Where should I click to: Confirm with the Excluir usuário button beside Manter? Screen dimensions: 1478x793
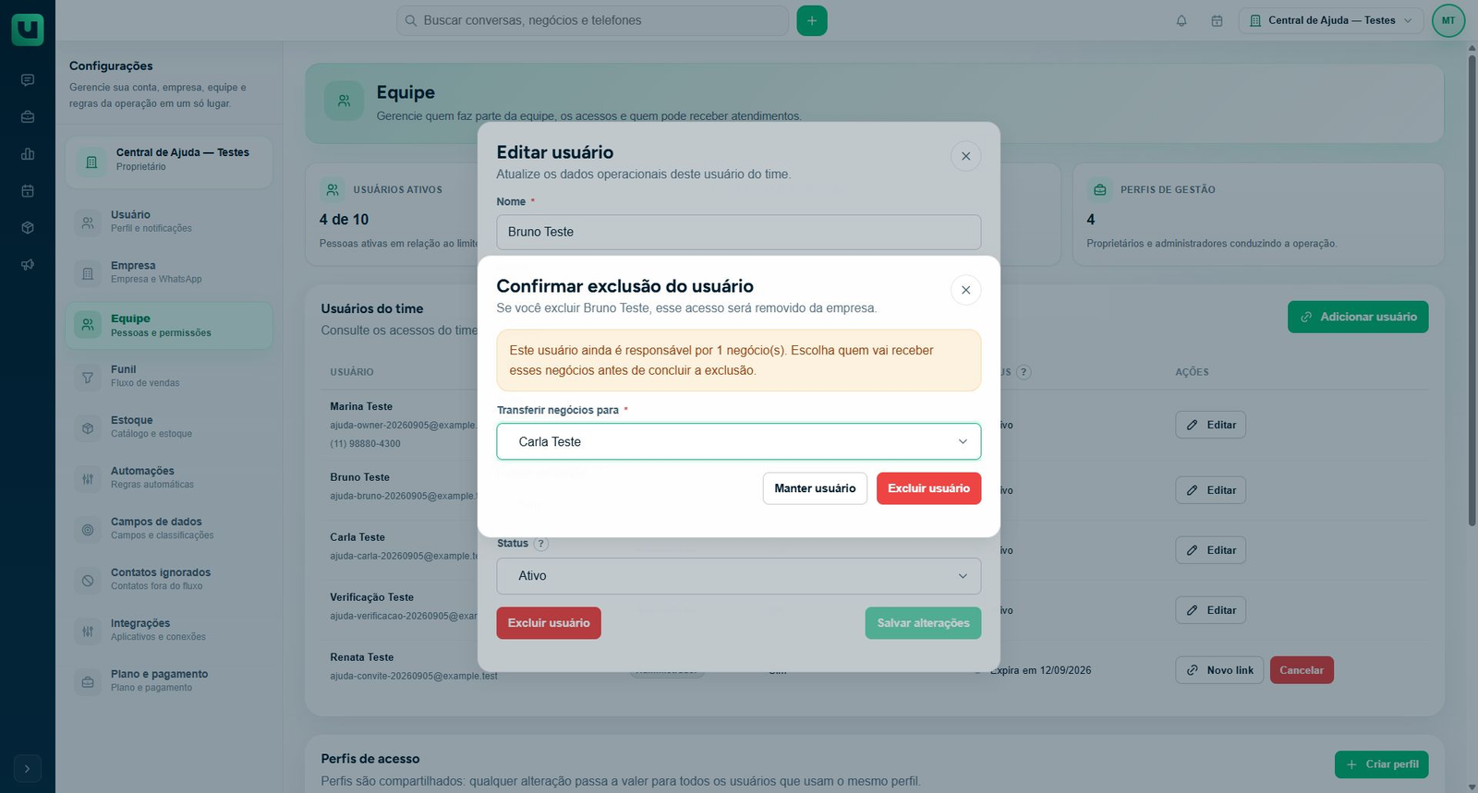928,488
